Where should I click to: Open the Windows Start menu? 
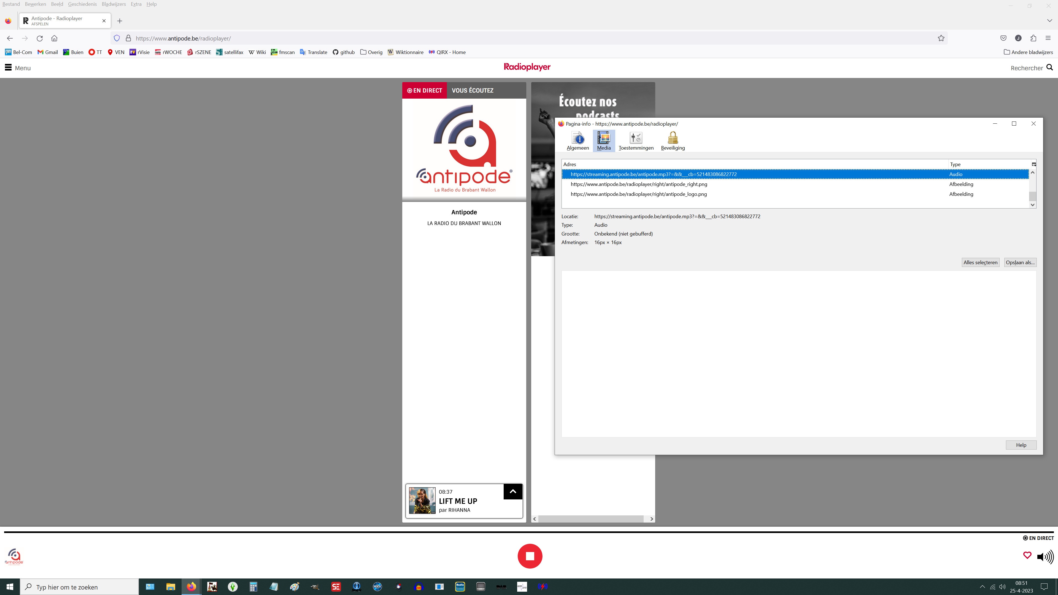[10, 587]
